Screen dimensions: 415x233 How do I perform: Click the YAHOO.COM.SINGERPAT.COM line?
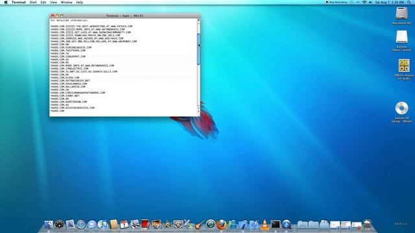[x=68, y=56]
